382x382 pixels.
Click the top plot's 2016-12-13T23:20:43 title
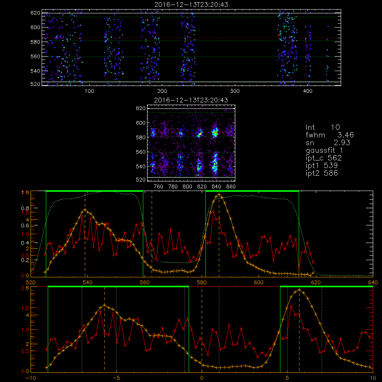point(191,4)
